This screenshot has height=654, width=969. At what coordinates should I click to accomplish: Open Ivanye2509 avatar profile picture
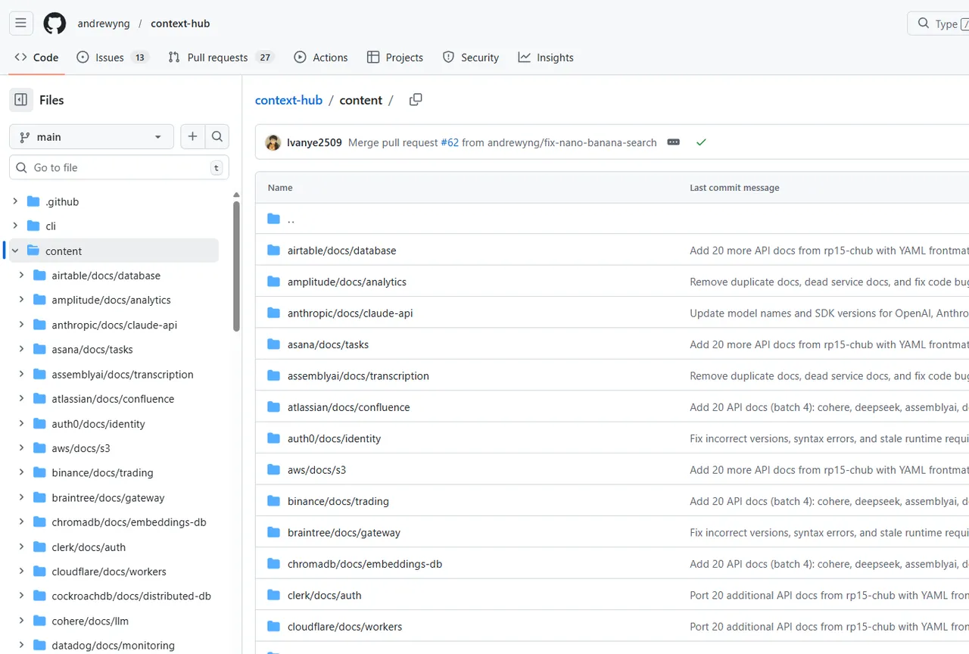[273, 142]
